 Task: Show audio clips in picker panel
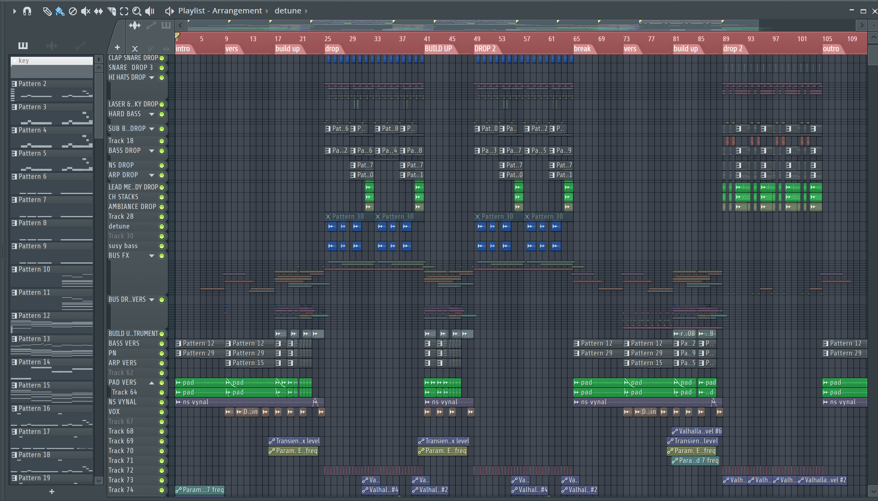52,45
